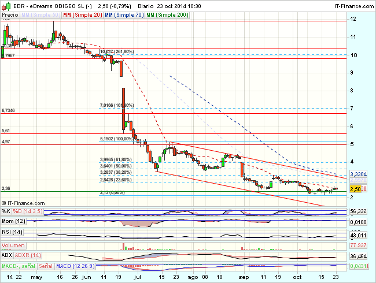
Task: Toggle the MM (Simple 200) legend
Action: coord(167,15)
